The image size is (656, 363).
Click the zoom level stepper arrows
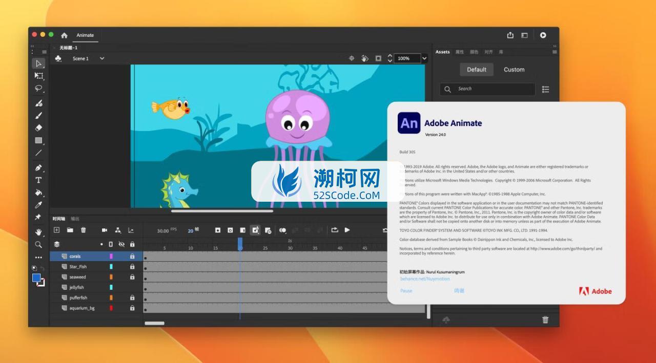pos(389,58)
